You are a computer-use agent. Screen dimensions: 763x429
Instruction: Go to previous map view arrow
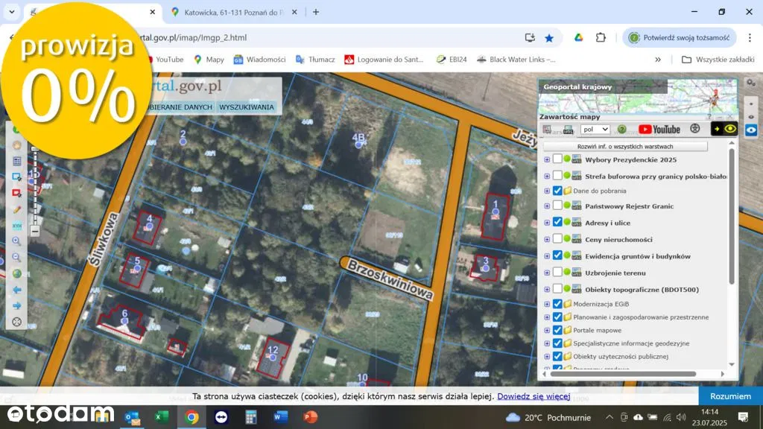[16, 290]
